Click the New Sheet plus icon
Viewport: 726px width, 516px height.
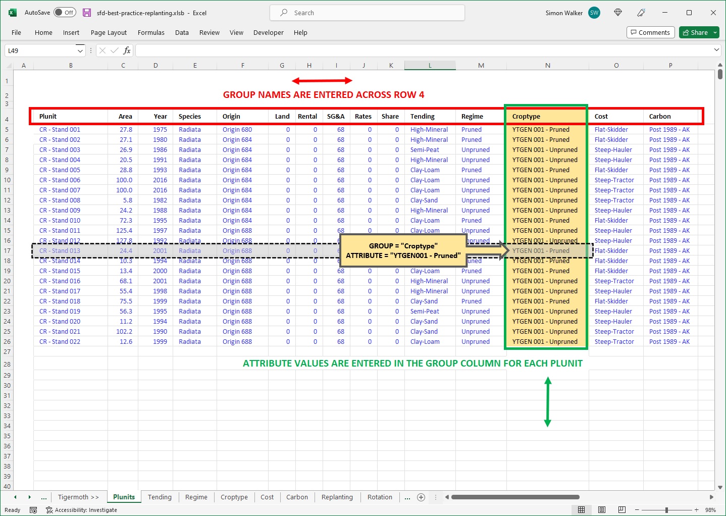(421, 497)
